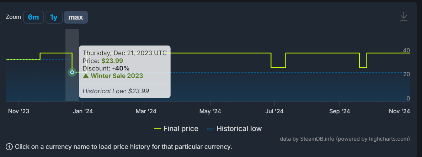
Task: Click the Mar '24 axis label
Action: click(146, 111)
